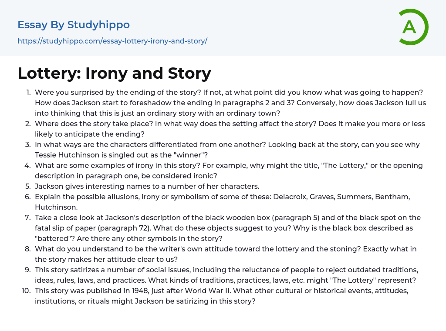Viewport: 446px width, 331px height.
Task: Click the list number marker '7.'
Action: tap(27, 217)
